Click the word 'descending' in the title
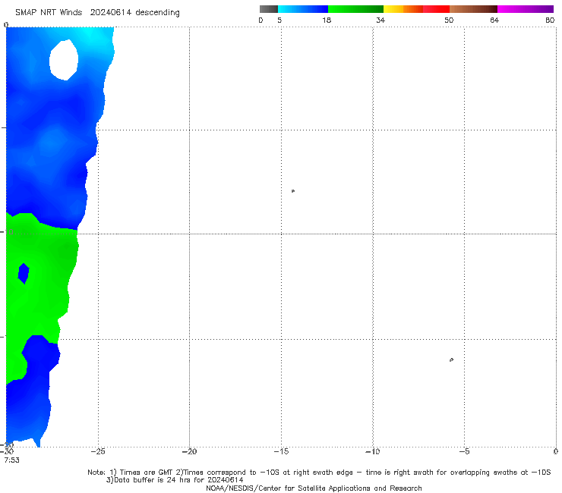 pos(158,13)
